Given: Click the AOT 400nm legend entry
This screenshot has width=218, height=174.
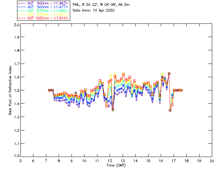Looking at the screenshot, I should click(43, 3).
